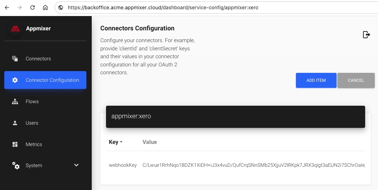Click the browser home button
Screen dimensions: 378x190
pyautogui.click(x=45, y=7)
